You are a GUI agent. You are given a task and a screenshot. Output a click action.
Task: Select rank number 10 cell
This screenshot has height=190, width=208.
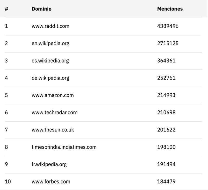click(8, 182)
